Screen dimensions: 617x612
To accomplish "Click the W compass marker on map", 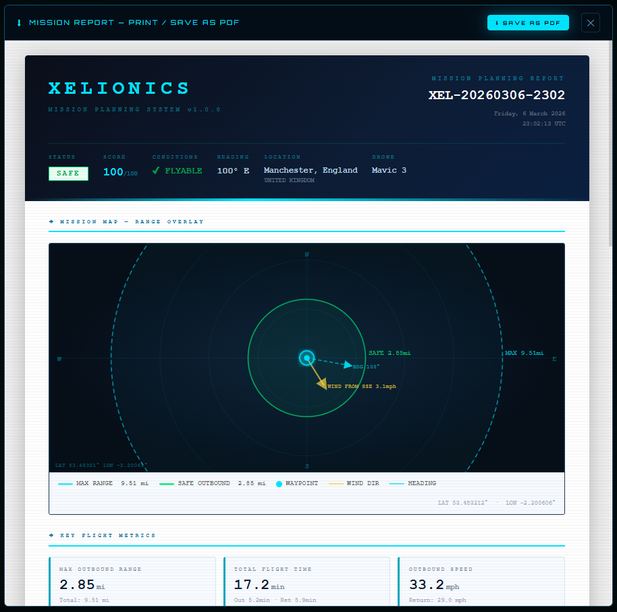I will point(59,359).
